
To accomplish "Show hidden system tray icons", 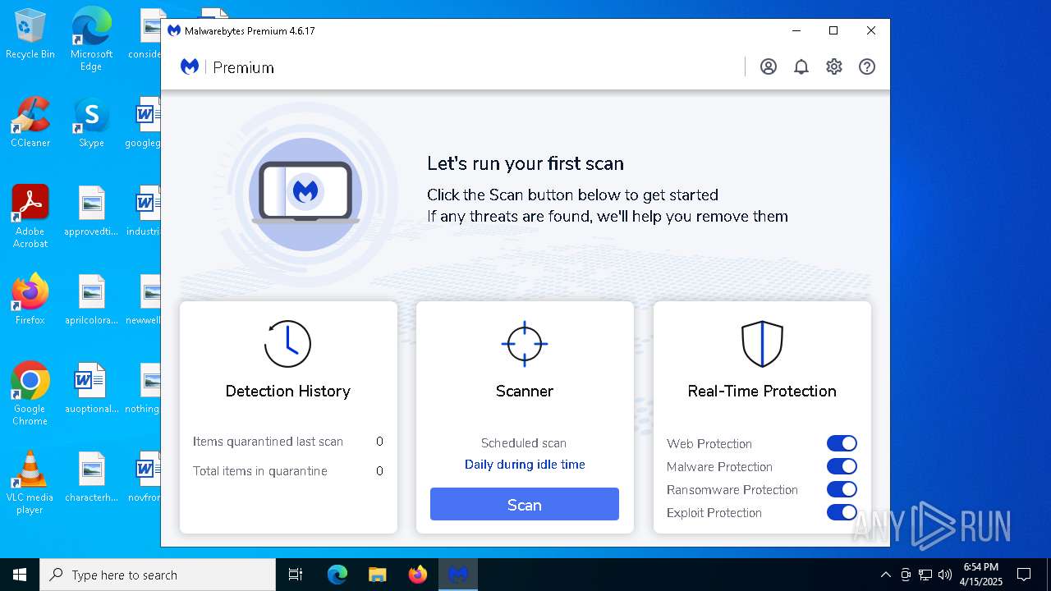I will click(885, 575).
